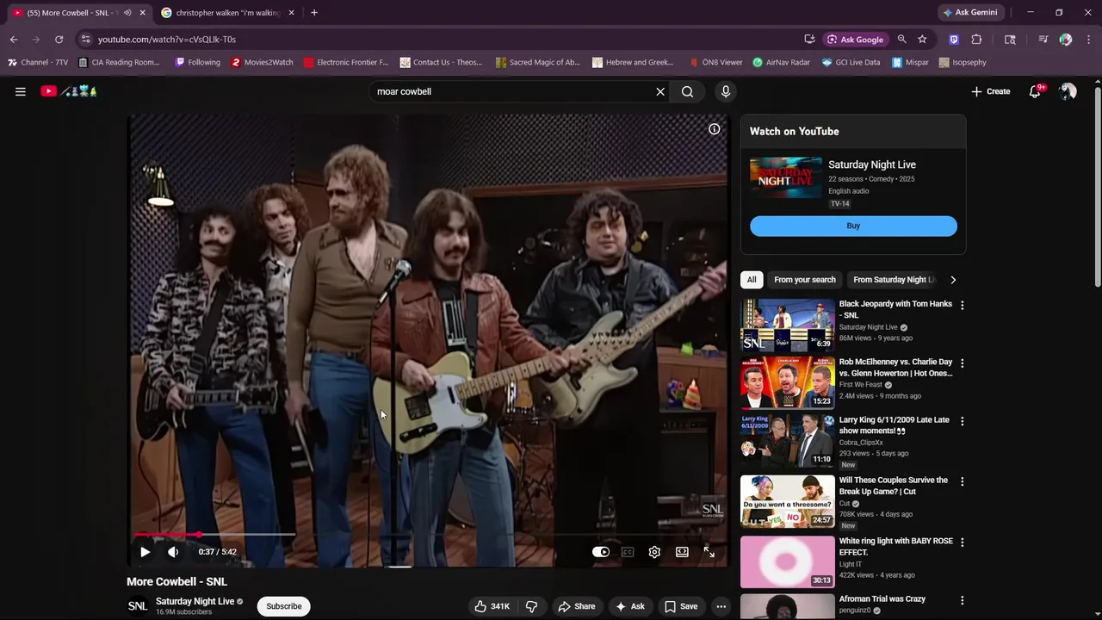Image resolution: width=1102 pixels, height=620 pixels.
Task: Open options for Larry King video
Action: [962, 421]
